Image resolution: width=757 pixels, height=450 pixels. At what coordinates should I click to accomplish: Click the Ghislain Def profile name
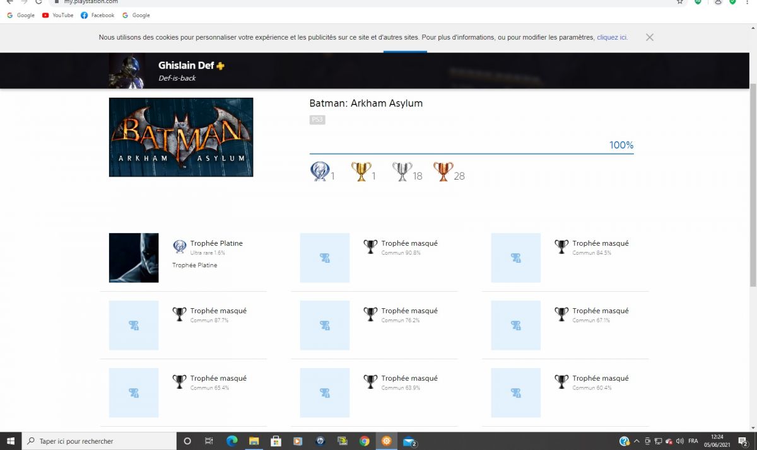tap(186, 66)
